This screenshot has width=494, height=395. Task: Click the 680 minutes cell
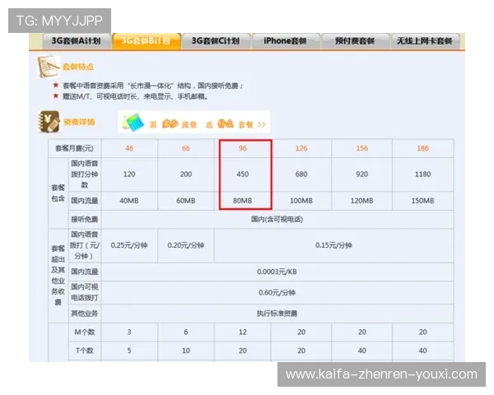pyautogui.click(x=301, y=174)
